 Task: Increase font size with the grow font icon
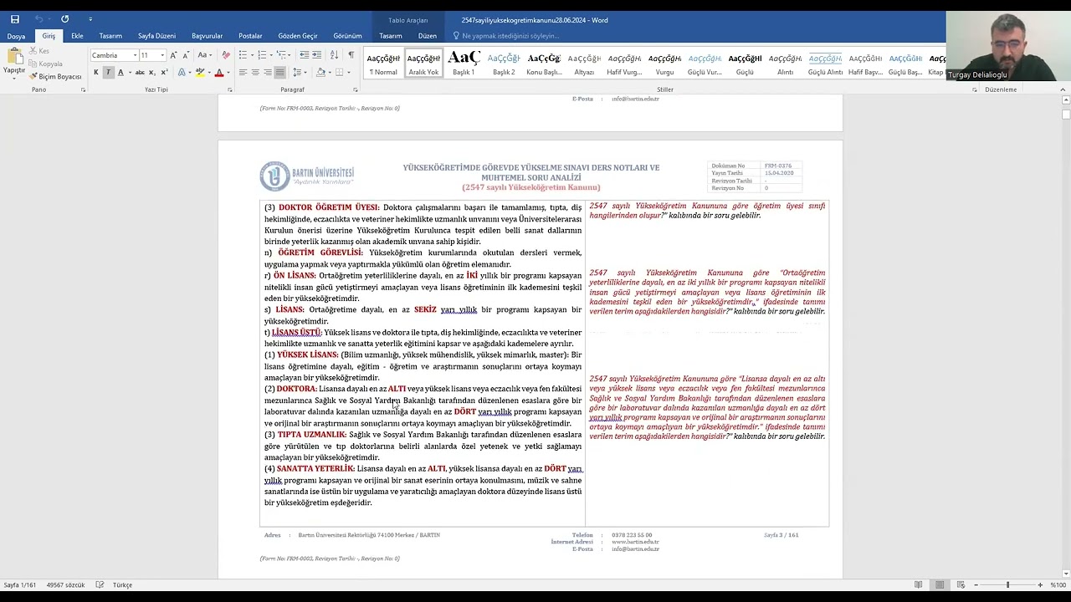coord(173,55)
